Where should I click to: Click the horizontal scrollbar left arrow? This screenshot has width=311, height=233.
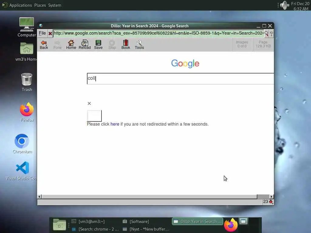(x=39, y=197)
